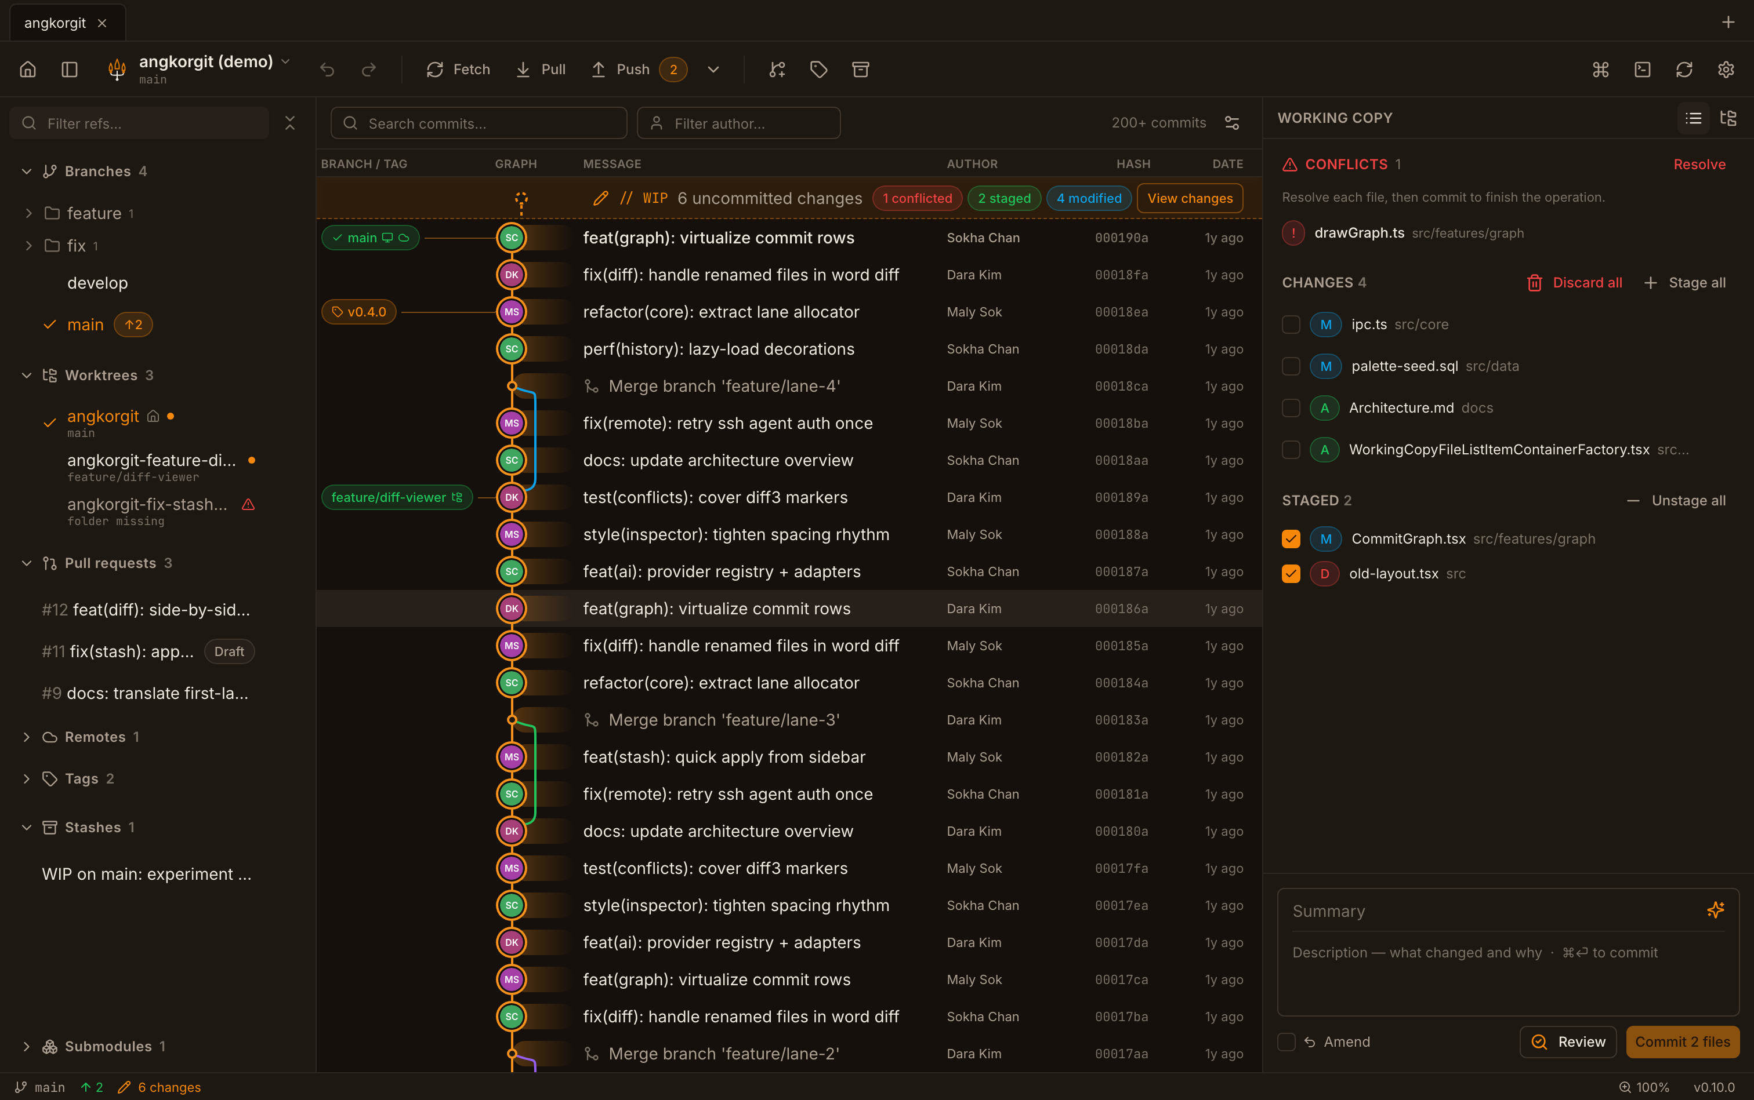
Task: Open the Push options dropdown arrow
Action: pos(713,69)
